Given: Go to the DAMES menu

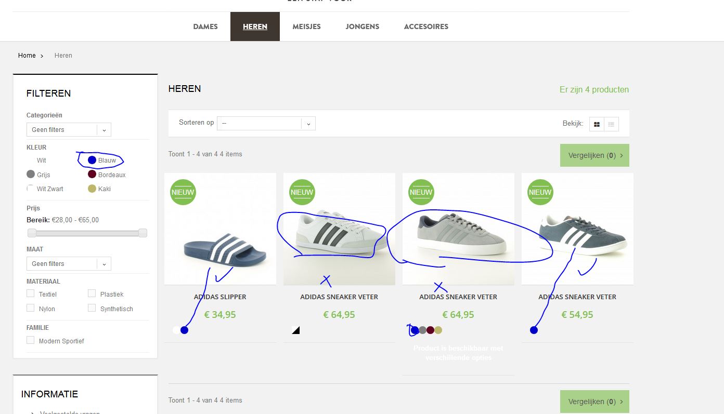Looking at the screenshot, I should 205,26.
